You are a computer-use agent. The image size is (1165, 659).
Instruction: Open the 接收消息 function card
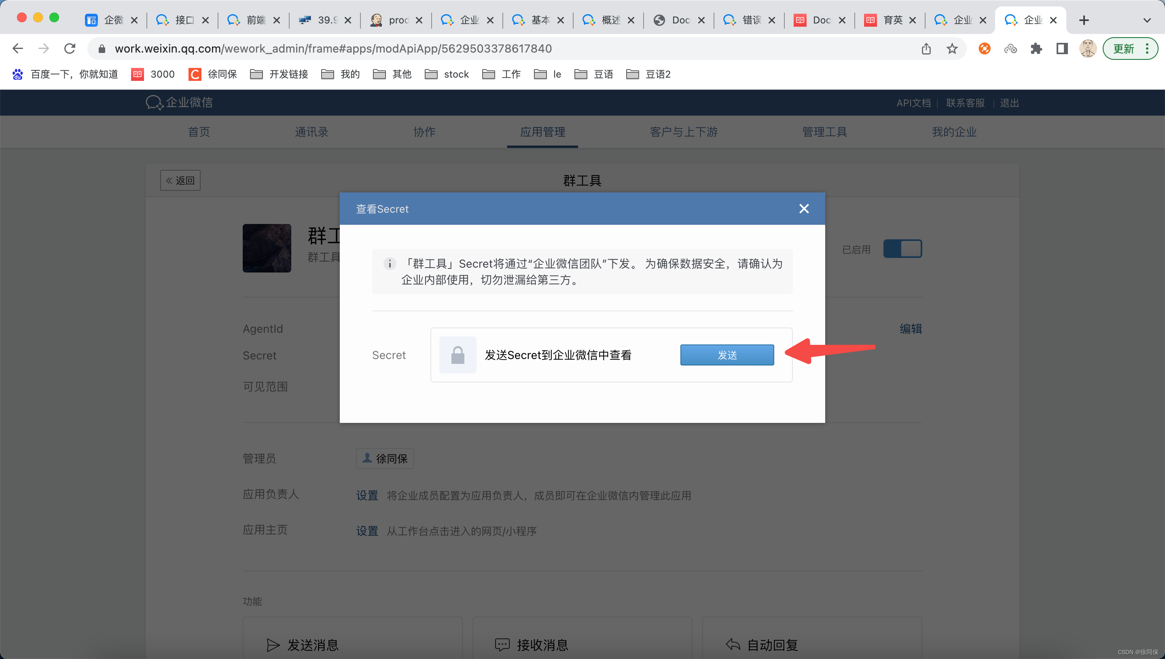(582, 638)
